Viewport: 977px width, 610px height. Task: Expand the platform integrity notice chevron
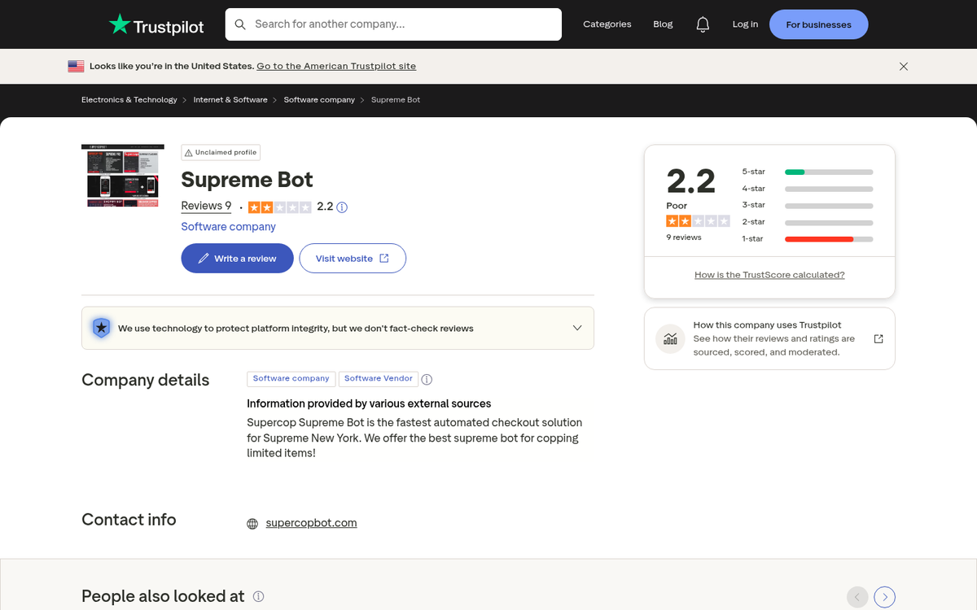577,328
